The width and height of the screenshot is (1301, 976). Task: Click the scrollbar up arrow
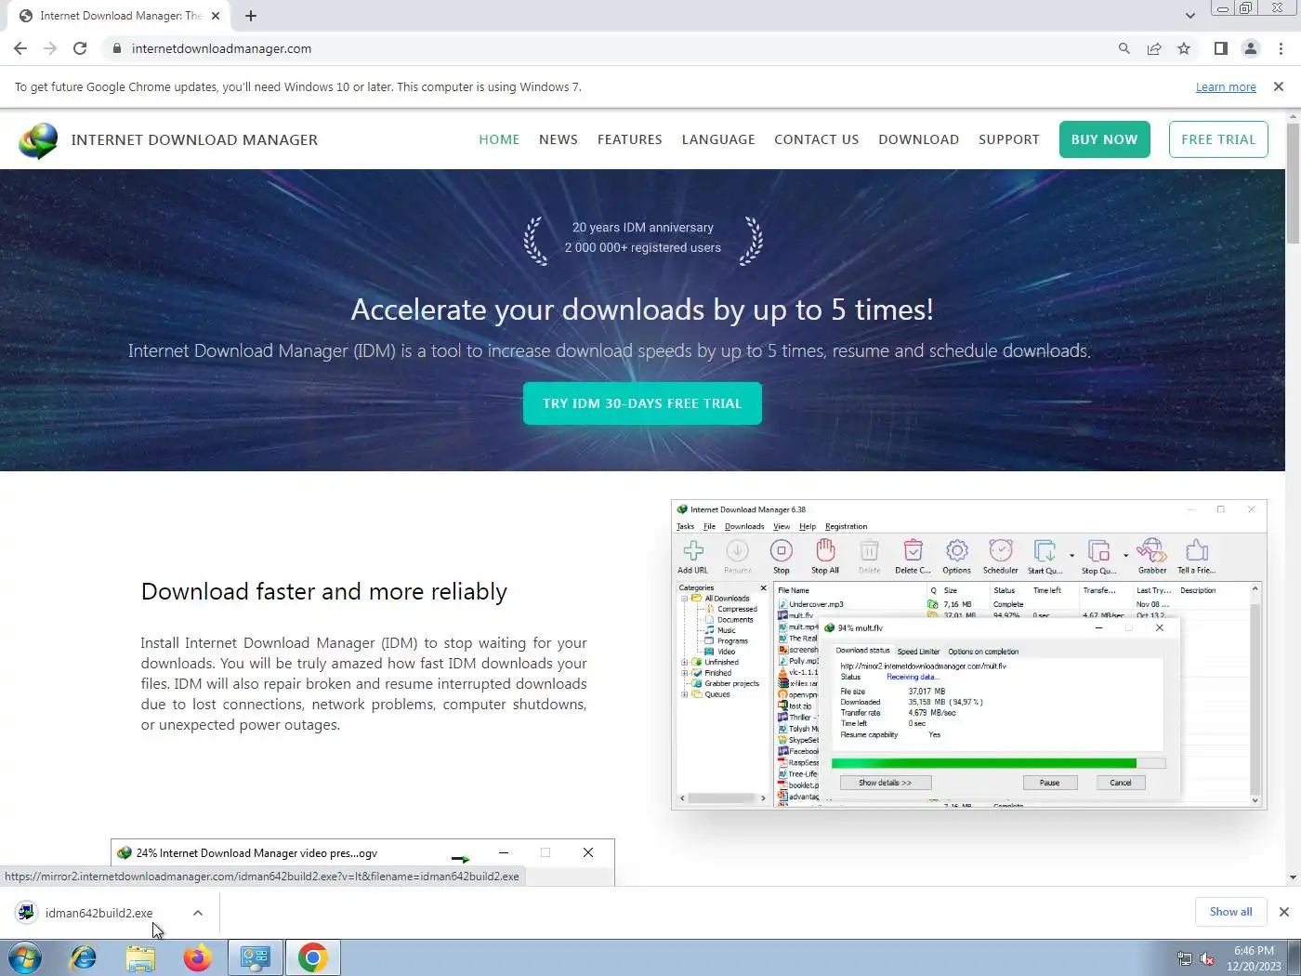point(1293,116)
